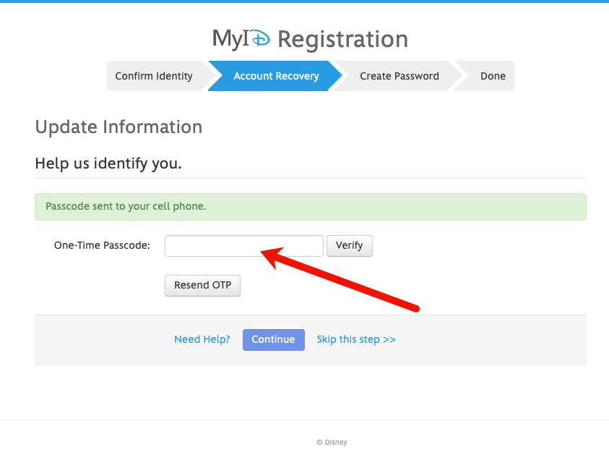Click the "My" text in the logo
Screen dimensions: 609x465
point(226,39)
